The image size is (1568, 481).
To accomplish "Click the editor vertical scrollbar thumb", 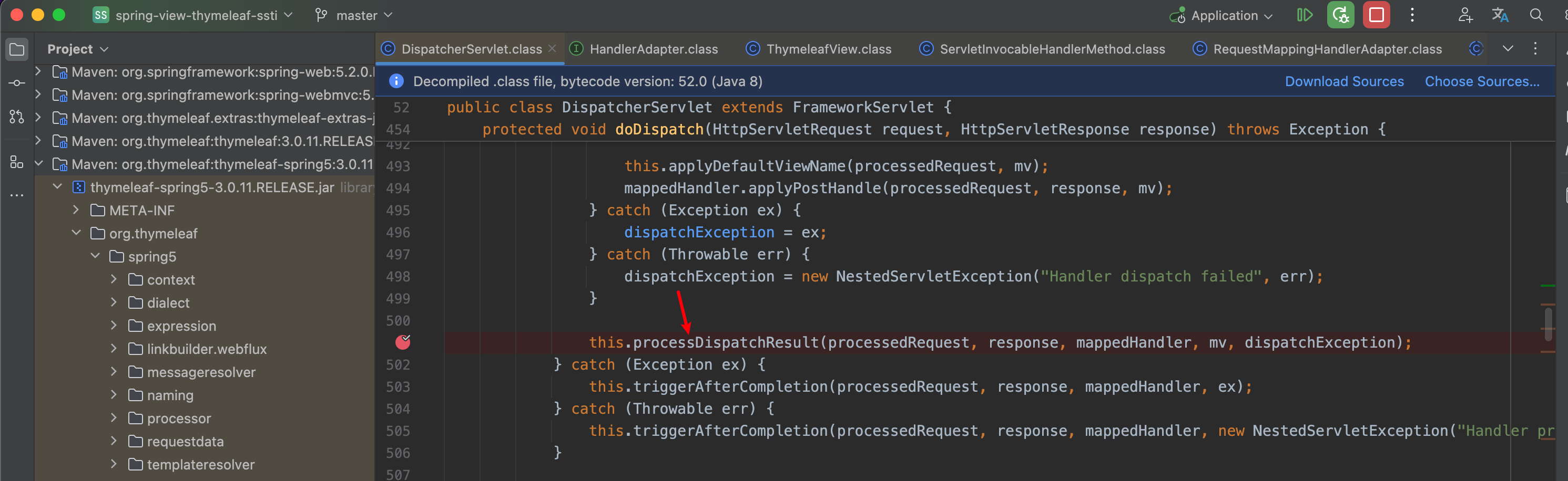I will [1547, 325].
